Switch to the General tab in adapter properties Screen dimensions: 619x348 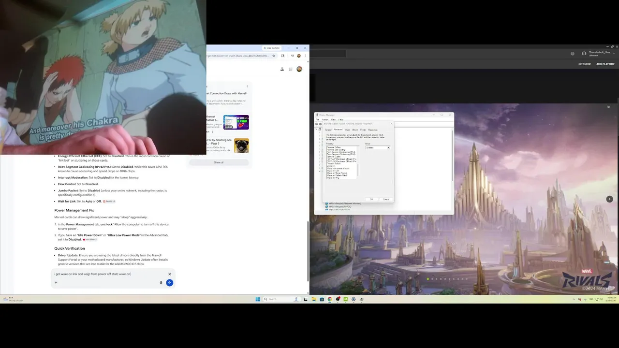click(x=328, y=130)
